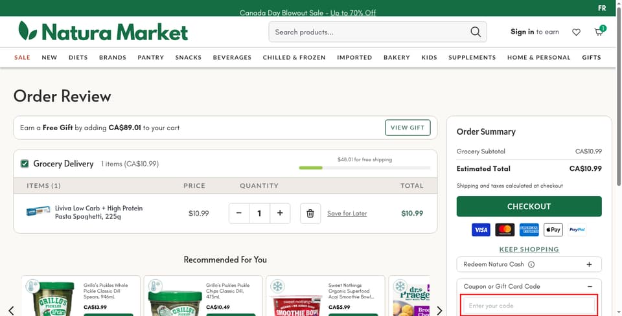Focus the Enter your code field
This screenshot has width=622, height=316.
coord(529,306)
